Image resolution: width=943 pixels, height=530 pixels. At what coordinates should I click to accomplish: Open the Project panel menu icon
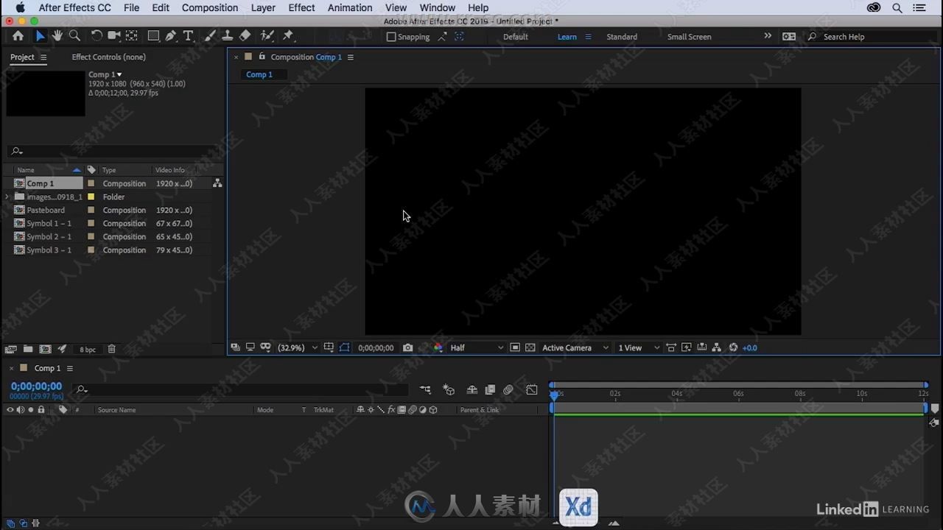(x=43, y=57)
